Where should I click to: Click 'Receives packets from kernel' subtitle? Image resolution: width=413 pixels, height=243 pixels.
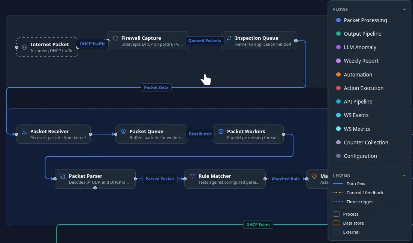tap(58, 138)
